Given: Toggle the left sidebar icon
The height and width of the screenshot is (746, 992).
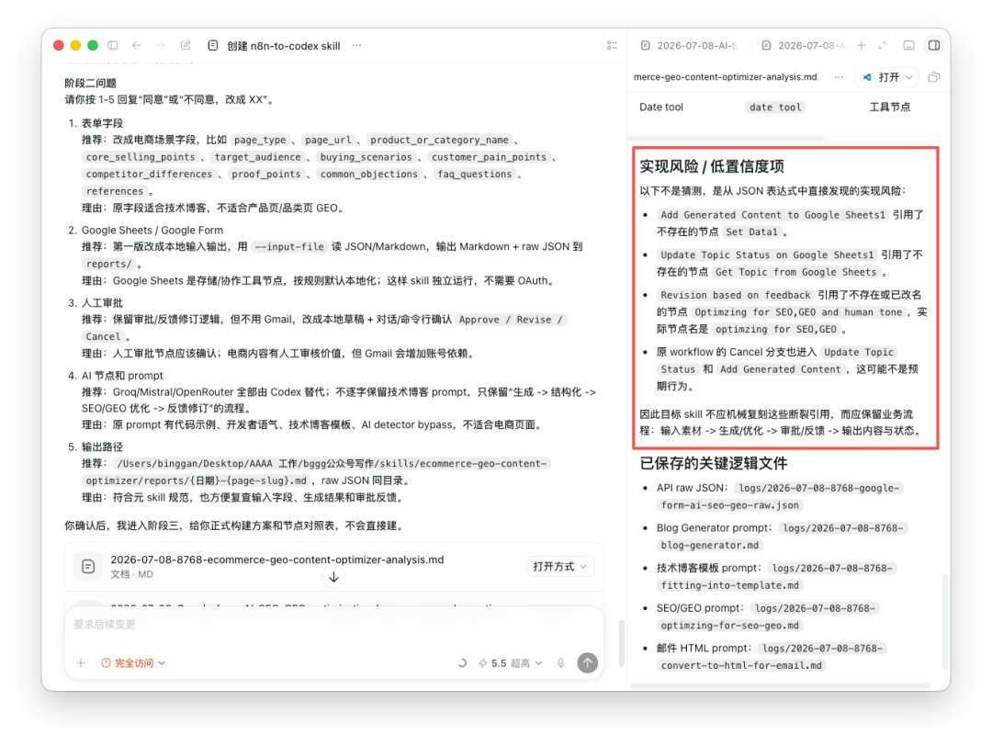Looking at the screenshot, I should click(x=113, y=45).
